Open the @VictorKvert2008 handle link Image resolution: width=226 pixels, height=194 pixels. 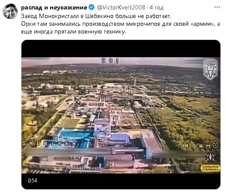121,7
